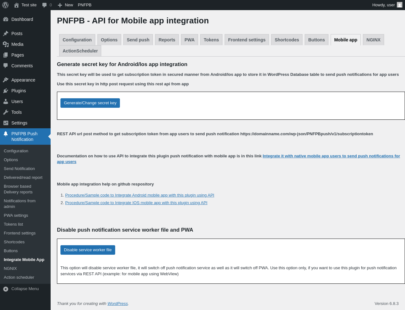This screenshot has height=310, width=405.
Task: Click the Dashboard gauge icon
Action: click(x=6, y=19)
